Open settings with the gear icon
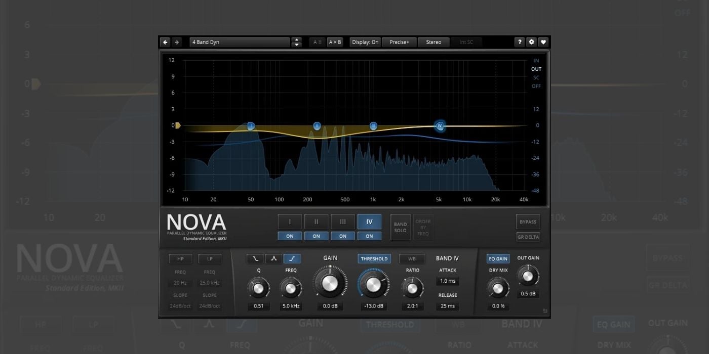The width and height of the screenshot is (709, 354). (531, 42)
